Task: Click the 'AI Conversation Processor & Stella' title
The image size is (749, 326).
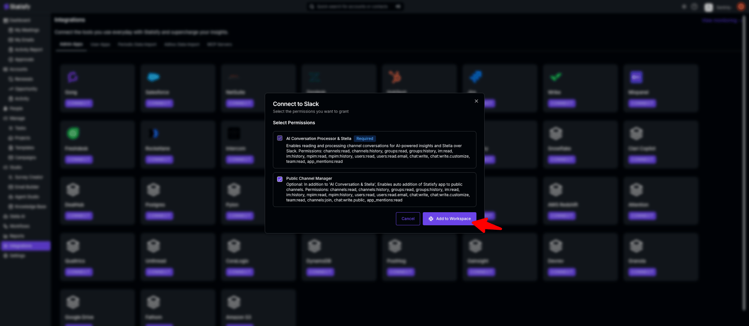Action: coord(319,138)
